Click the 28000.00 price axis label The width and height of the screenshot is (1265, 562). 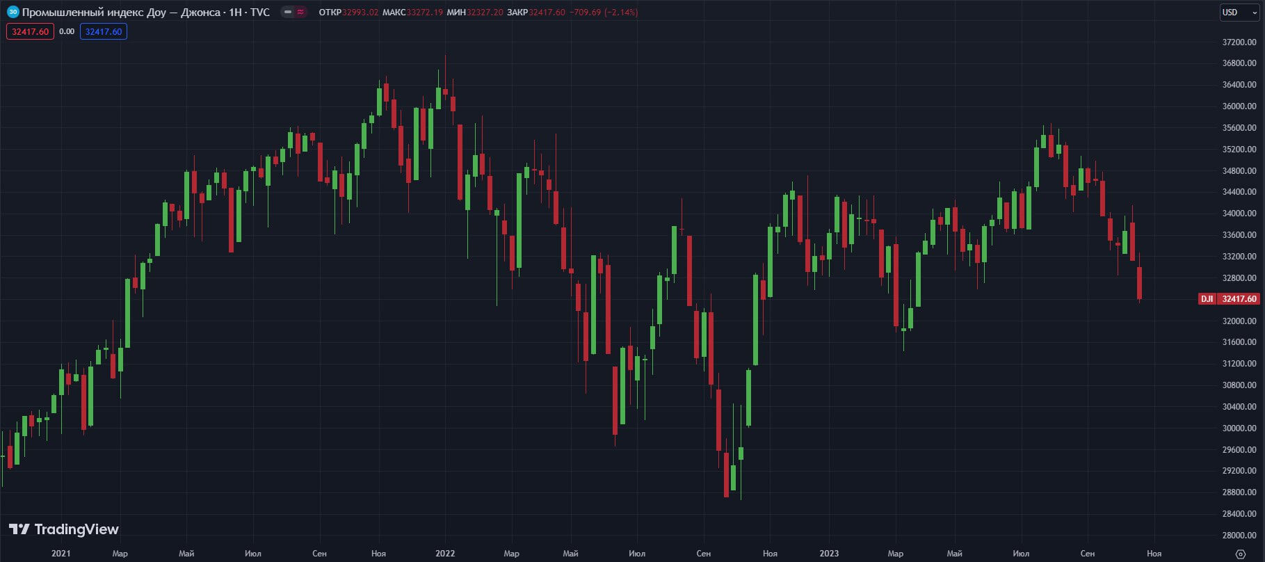tap(1239, 536)
